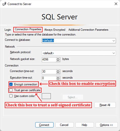This screenshot has width=120, height=131.
Task: Enable the Use custom color checkbox
Action: pos(11,96)
